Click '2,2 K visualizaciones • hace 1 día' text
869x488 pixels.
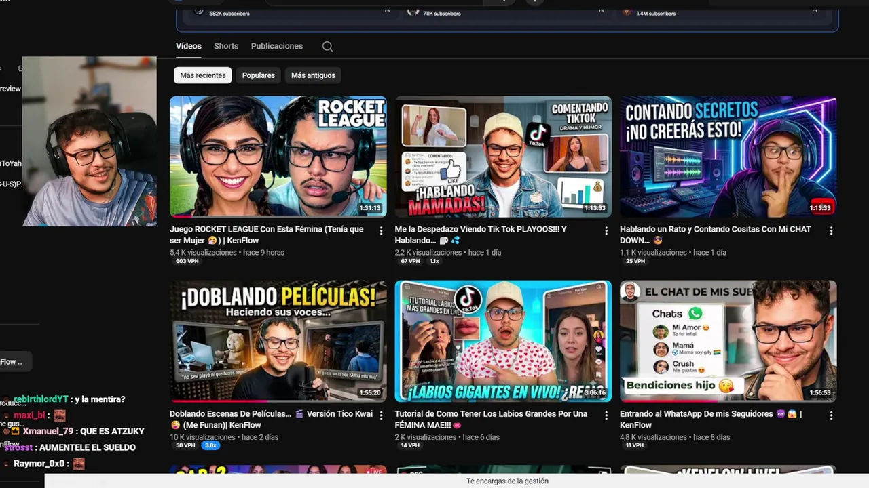[x=448, y=253]
